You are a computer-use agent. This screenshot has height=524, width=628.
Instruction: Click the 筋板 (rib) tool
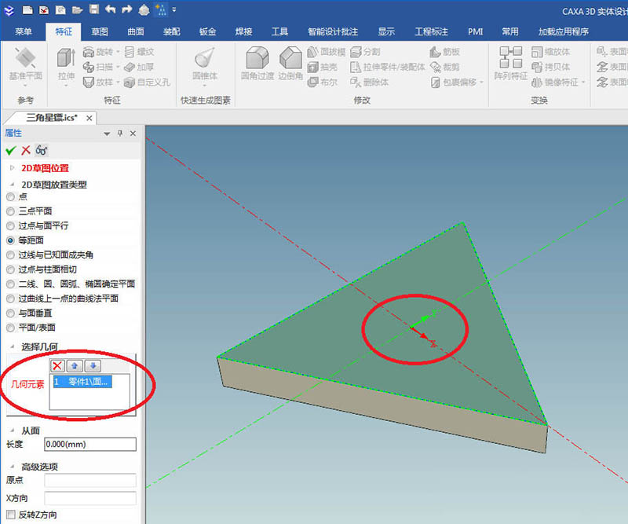(x=444, y=52)
